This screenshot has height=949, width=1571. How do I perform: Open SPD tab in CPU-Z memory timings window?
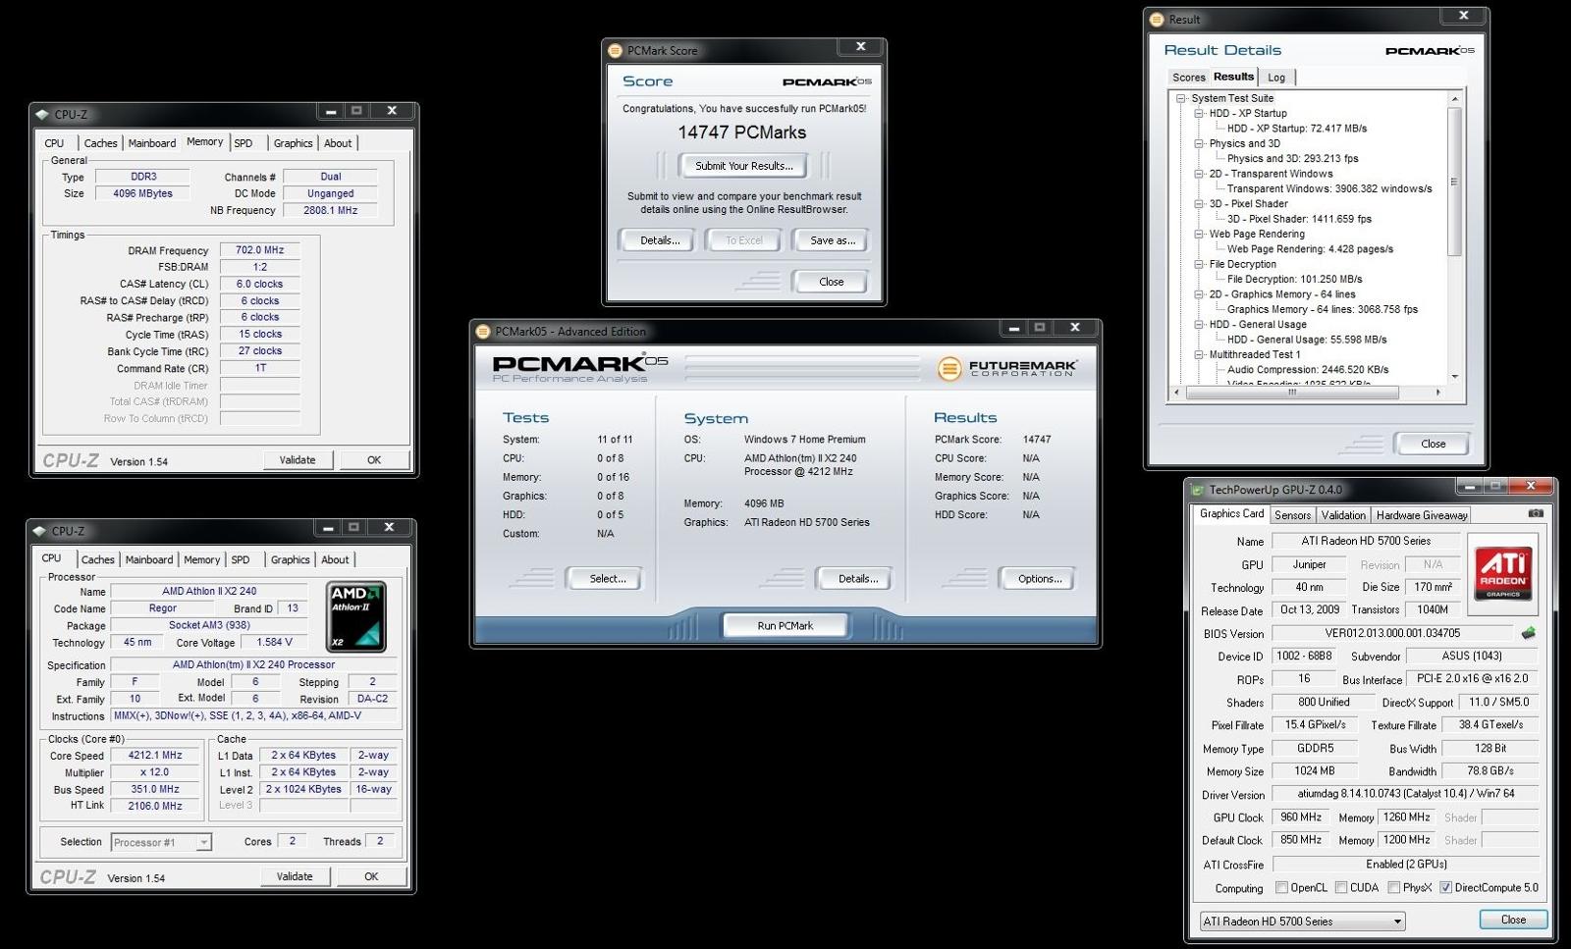[x=243, y=143]
